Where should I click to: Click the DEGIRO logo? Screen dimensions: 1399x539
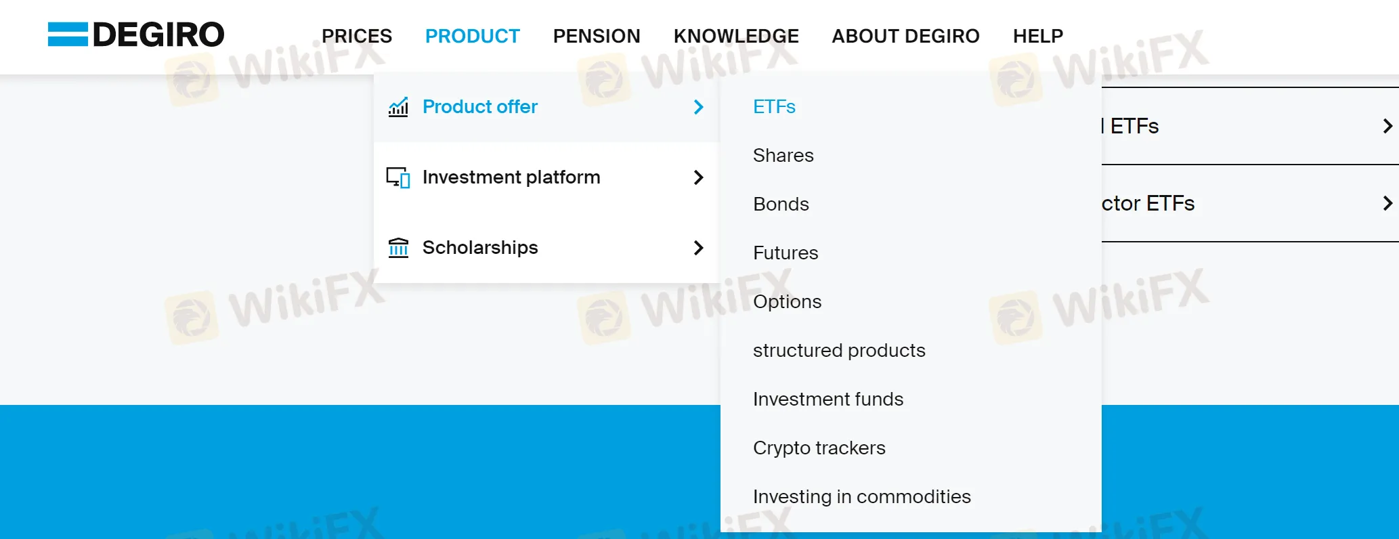[135, 35]
